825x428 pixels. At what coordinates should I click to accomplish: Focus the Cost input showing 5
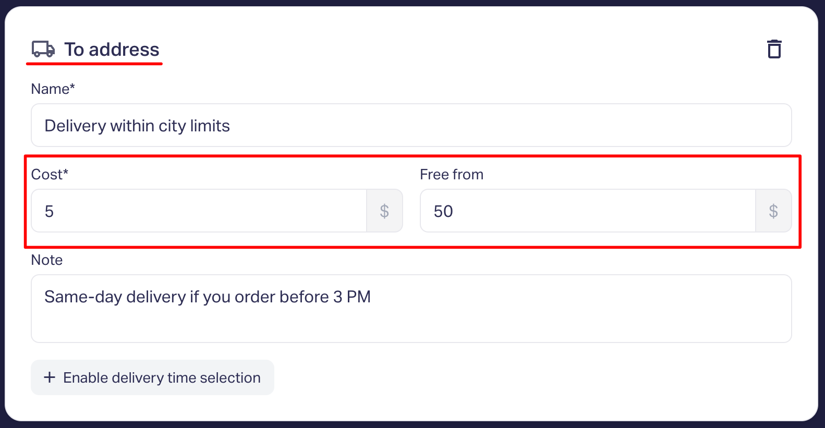tap(199, 211)
